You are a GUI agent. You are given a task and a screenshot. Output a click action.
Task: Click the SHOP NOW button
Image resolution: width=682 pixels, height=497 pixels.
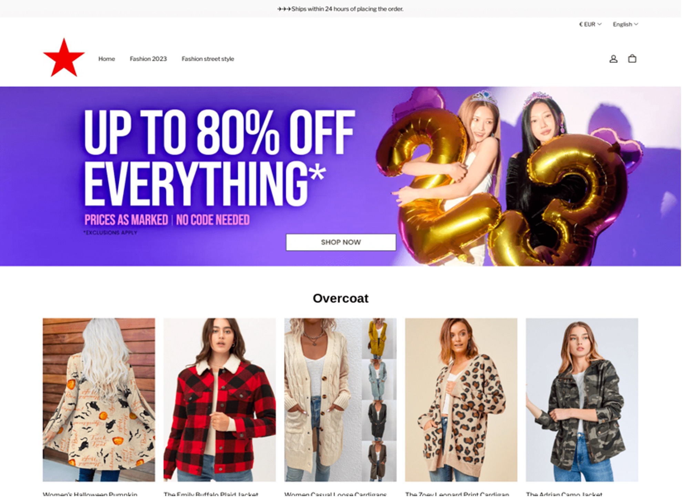(x=341, y=242)
